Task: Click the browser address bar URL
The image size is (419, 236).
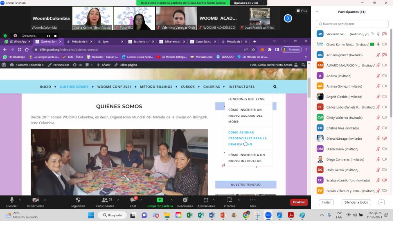Action: [69, 50]
